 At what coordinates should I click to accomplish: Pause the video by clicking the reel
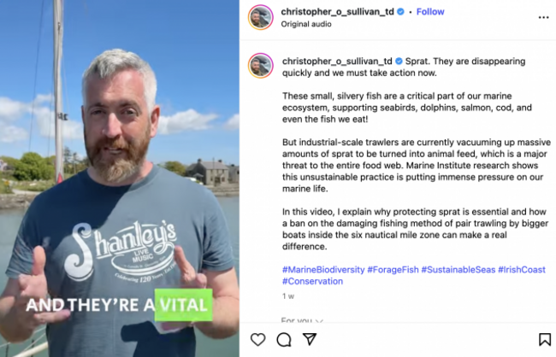coord(120,178)
